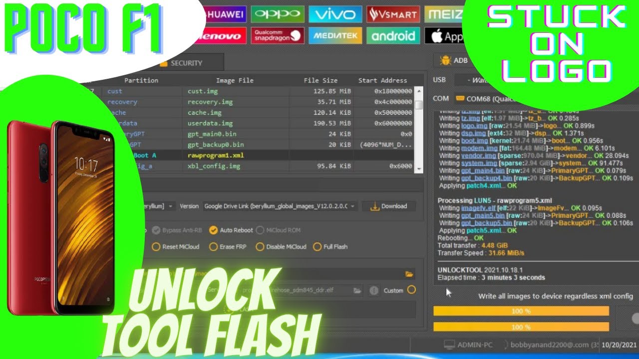Click the Transfer Speed 31.66 MiB/s log line
This screenshot has height=359, width=639.
481,253
